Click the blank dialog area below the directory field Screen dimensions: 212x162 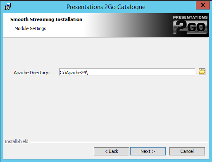106,107
